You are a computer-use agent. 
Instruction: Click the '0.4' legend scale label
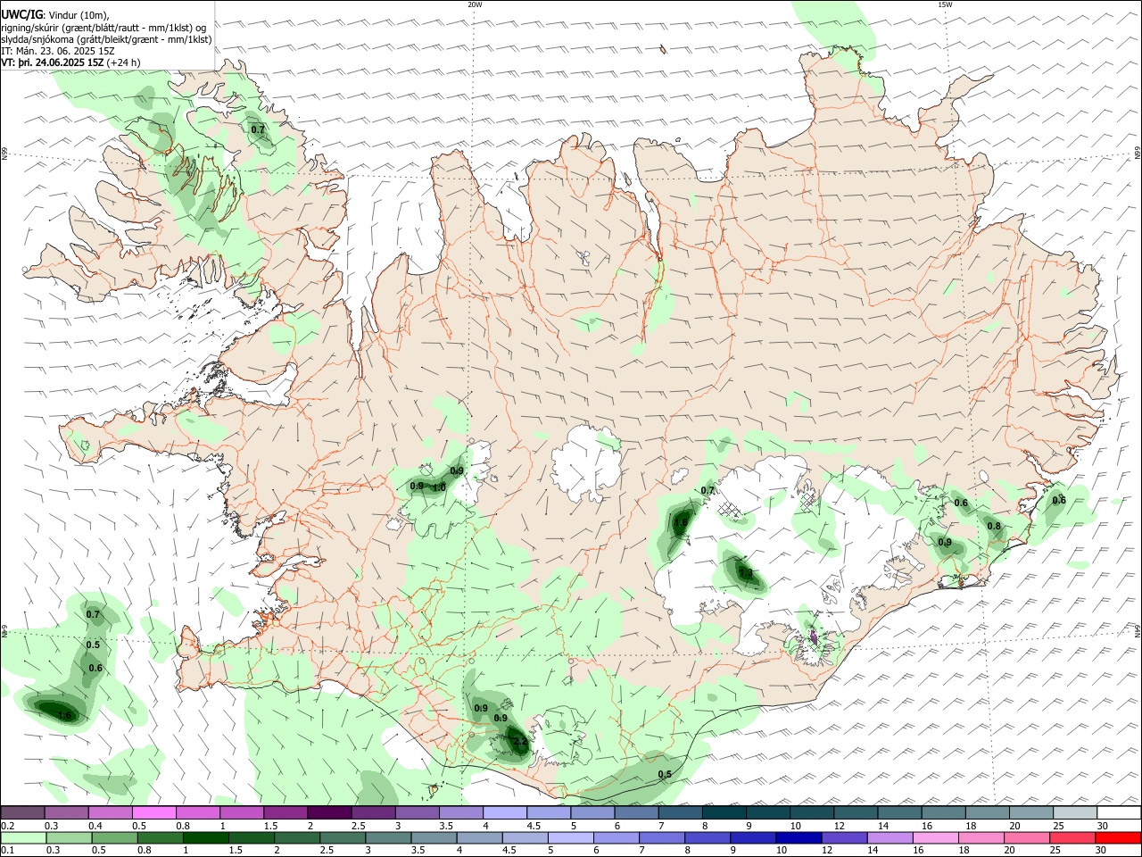pyautogui.click(x=95, y=826)
